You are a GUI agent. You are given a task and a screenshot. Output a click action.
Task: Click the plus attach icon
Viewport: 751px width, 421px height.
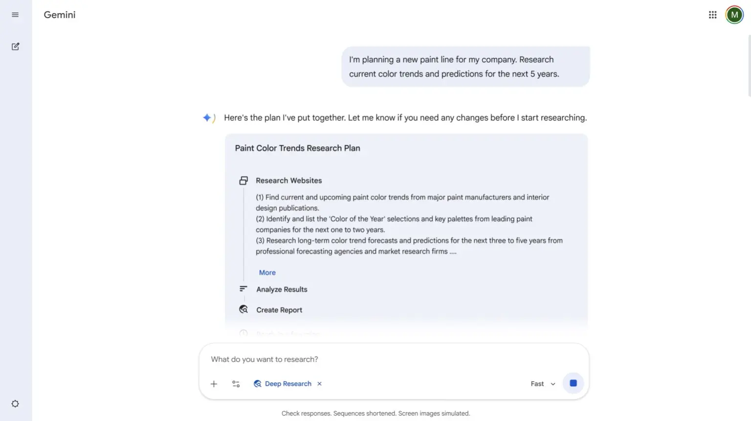(x=214, y=384)
